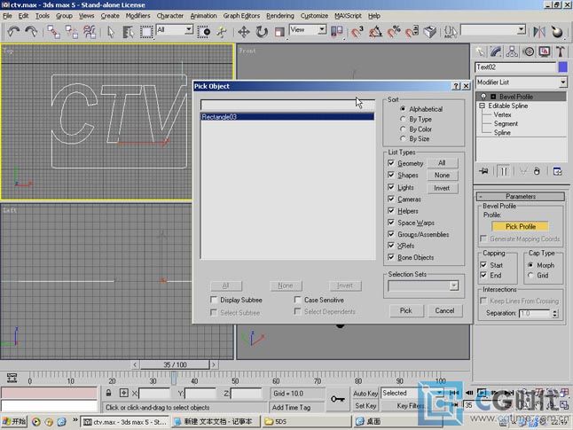
Task: Activate the Select and Rotate tool
Action: pyautogui.click(x=262, y=32)
